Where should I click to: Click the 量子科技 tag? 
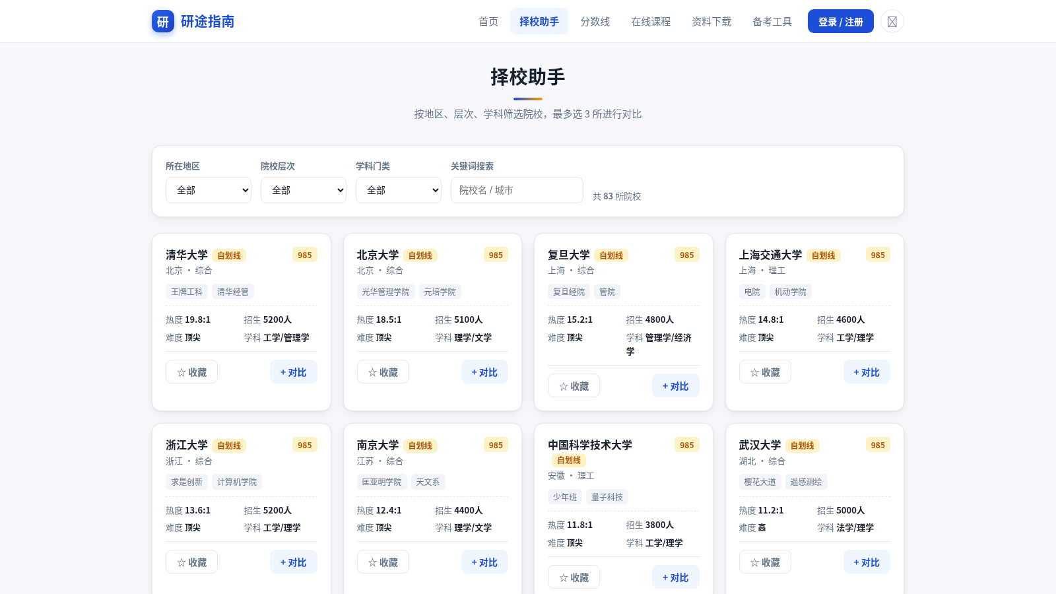[x=607, y=497]
